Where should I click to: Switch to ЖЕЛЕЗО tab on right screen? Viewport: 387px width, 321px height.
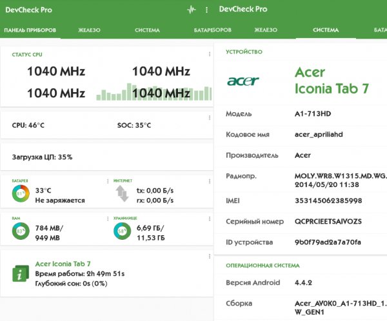[266, 30]
